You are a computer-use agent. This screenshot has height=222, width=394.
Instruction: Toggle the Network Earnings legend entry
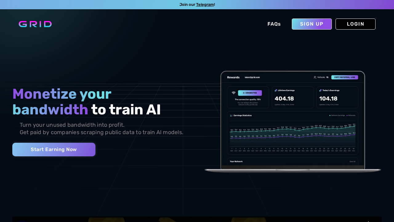point(337,115)
